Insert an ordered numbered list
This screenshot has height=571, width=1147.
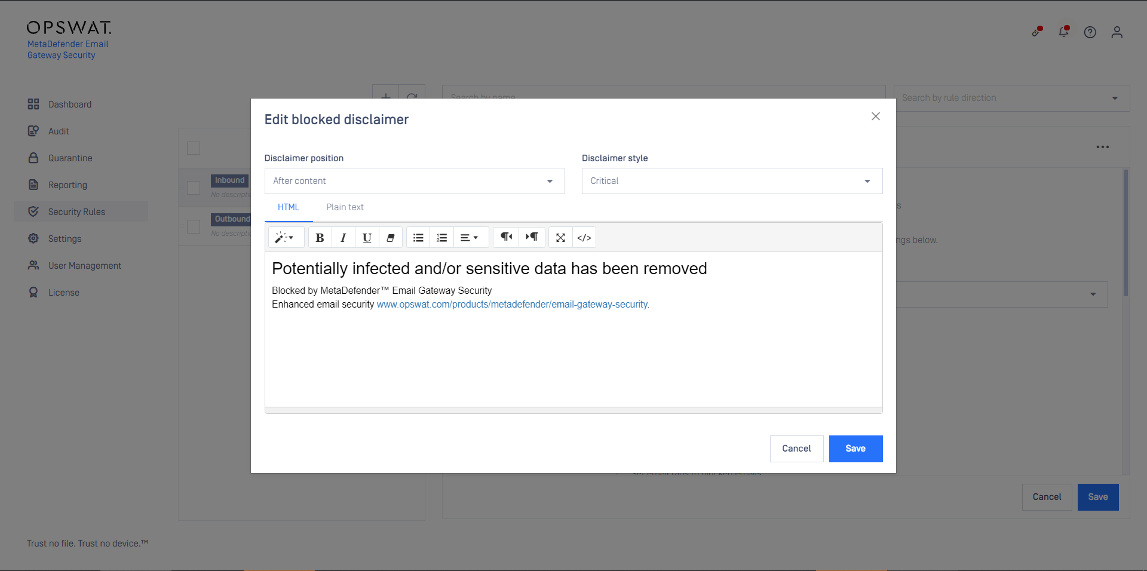pos(442,238)
